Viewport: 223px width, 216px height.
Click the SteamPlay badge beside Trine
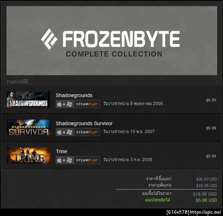[x=87, y=160]
